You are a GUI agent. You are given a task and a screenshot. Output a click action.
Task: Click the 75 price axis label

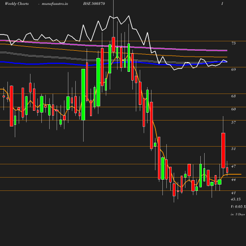tap(233, 43)
